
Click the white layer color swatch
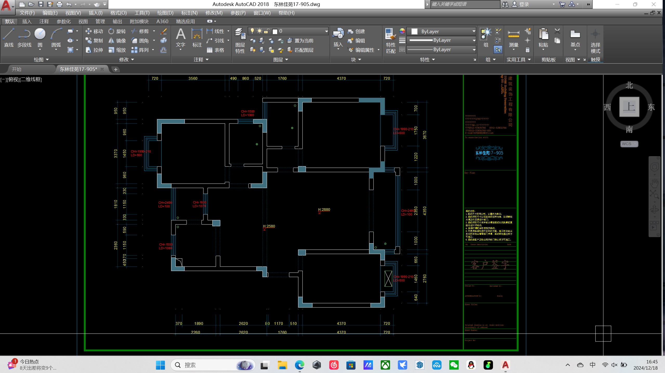(x=275, y=31)
